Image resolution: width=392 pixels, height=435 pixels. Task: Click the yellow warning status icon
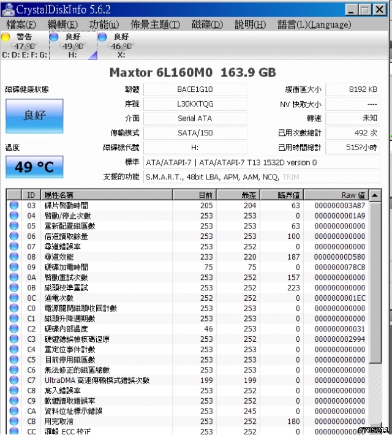point(6,37)
